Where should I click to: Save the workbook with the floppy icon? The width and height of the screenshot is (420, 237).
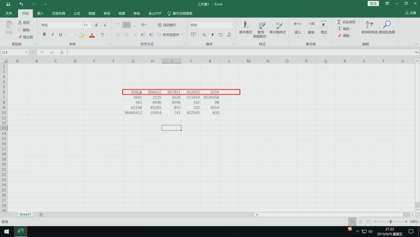tap(8, 4)
